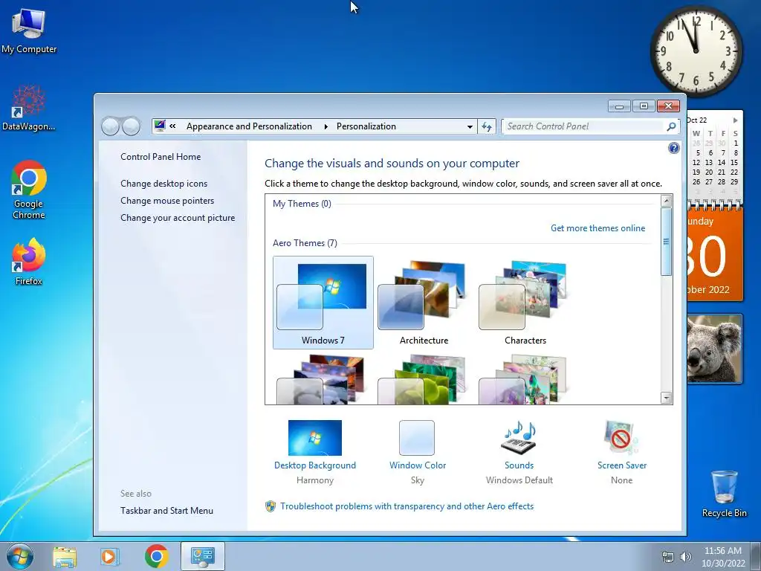The width and height of the screenshot is (761, 571).
Task: Click Change your account picture link
Action: coord(178,218)
